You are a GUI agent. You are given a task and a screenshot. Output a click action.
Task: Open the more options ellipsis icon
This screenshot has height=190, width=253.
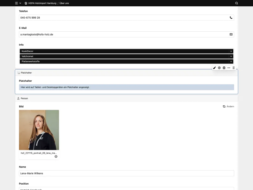coord(229,68)
